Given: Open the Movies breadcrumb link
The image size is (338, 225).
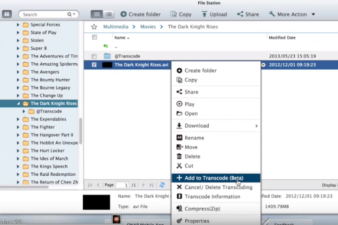Looking at the screenshot, I should 148,27.
